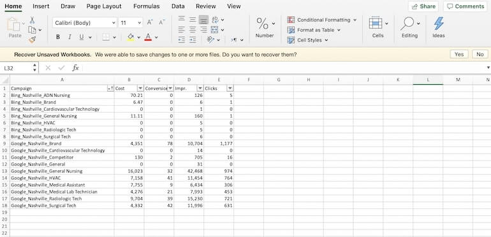Click the Center text icon
491x237 pixels.
click(193, 30)
